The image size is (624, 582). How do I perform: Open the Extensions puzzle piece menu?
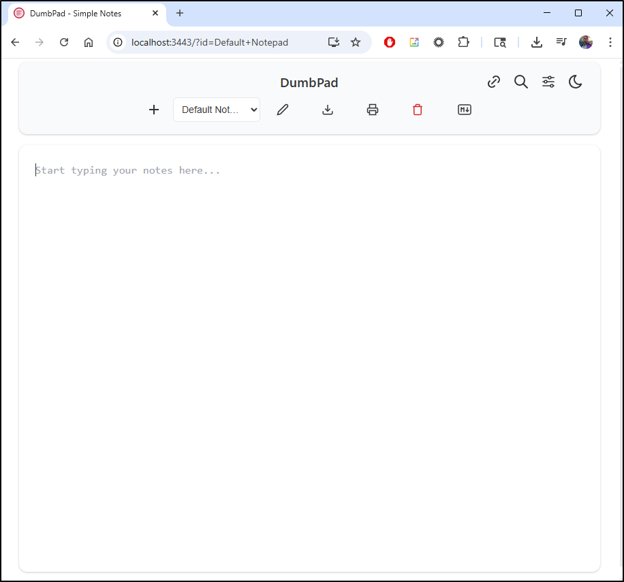(463, 42)
